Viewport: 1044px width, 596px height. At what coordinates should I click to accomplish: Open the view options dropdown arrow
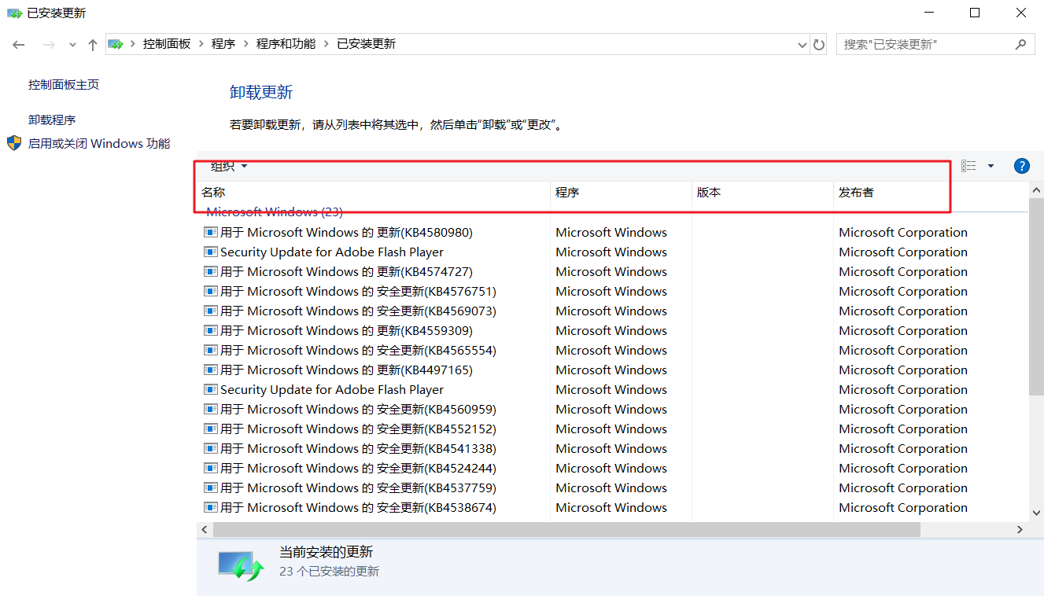click(991, 166)
